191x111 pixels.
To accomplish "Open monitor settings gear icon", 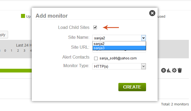I will click(x=174, y=70).
